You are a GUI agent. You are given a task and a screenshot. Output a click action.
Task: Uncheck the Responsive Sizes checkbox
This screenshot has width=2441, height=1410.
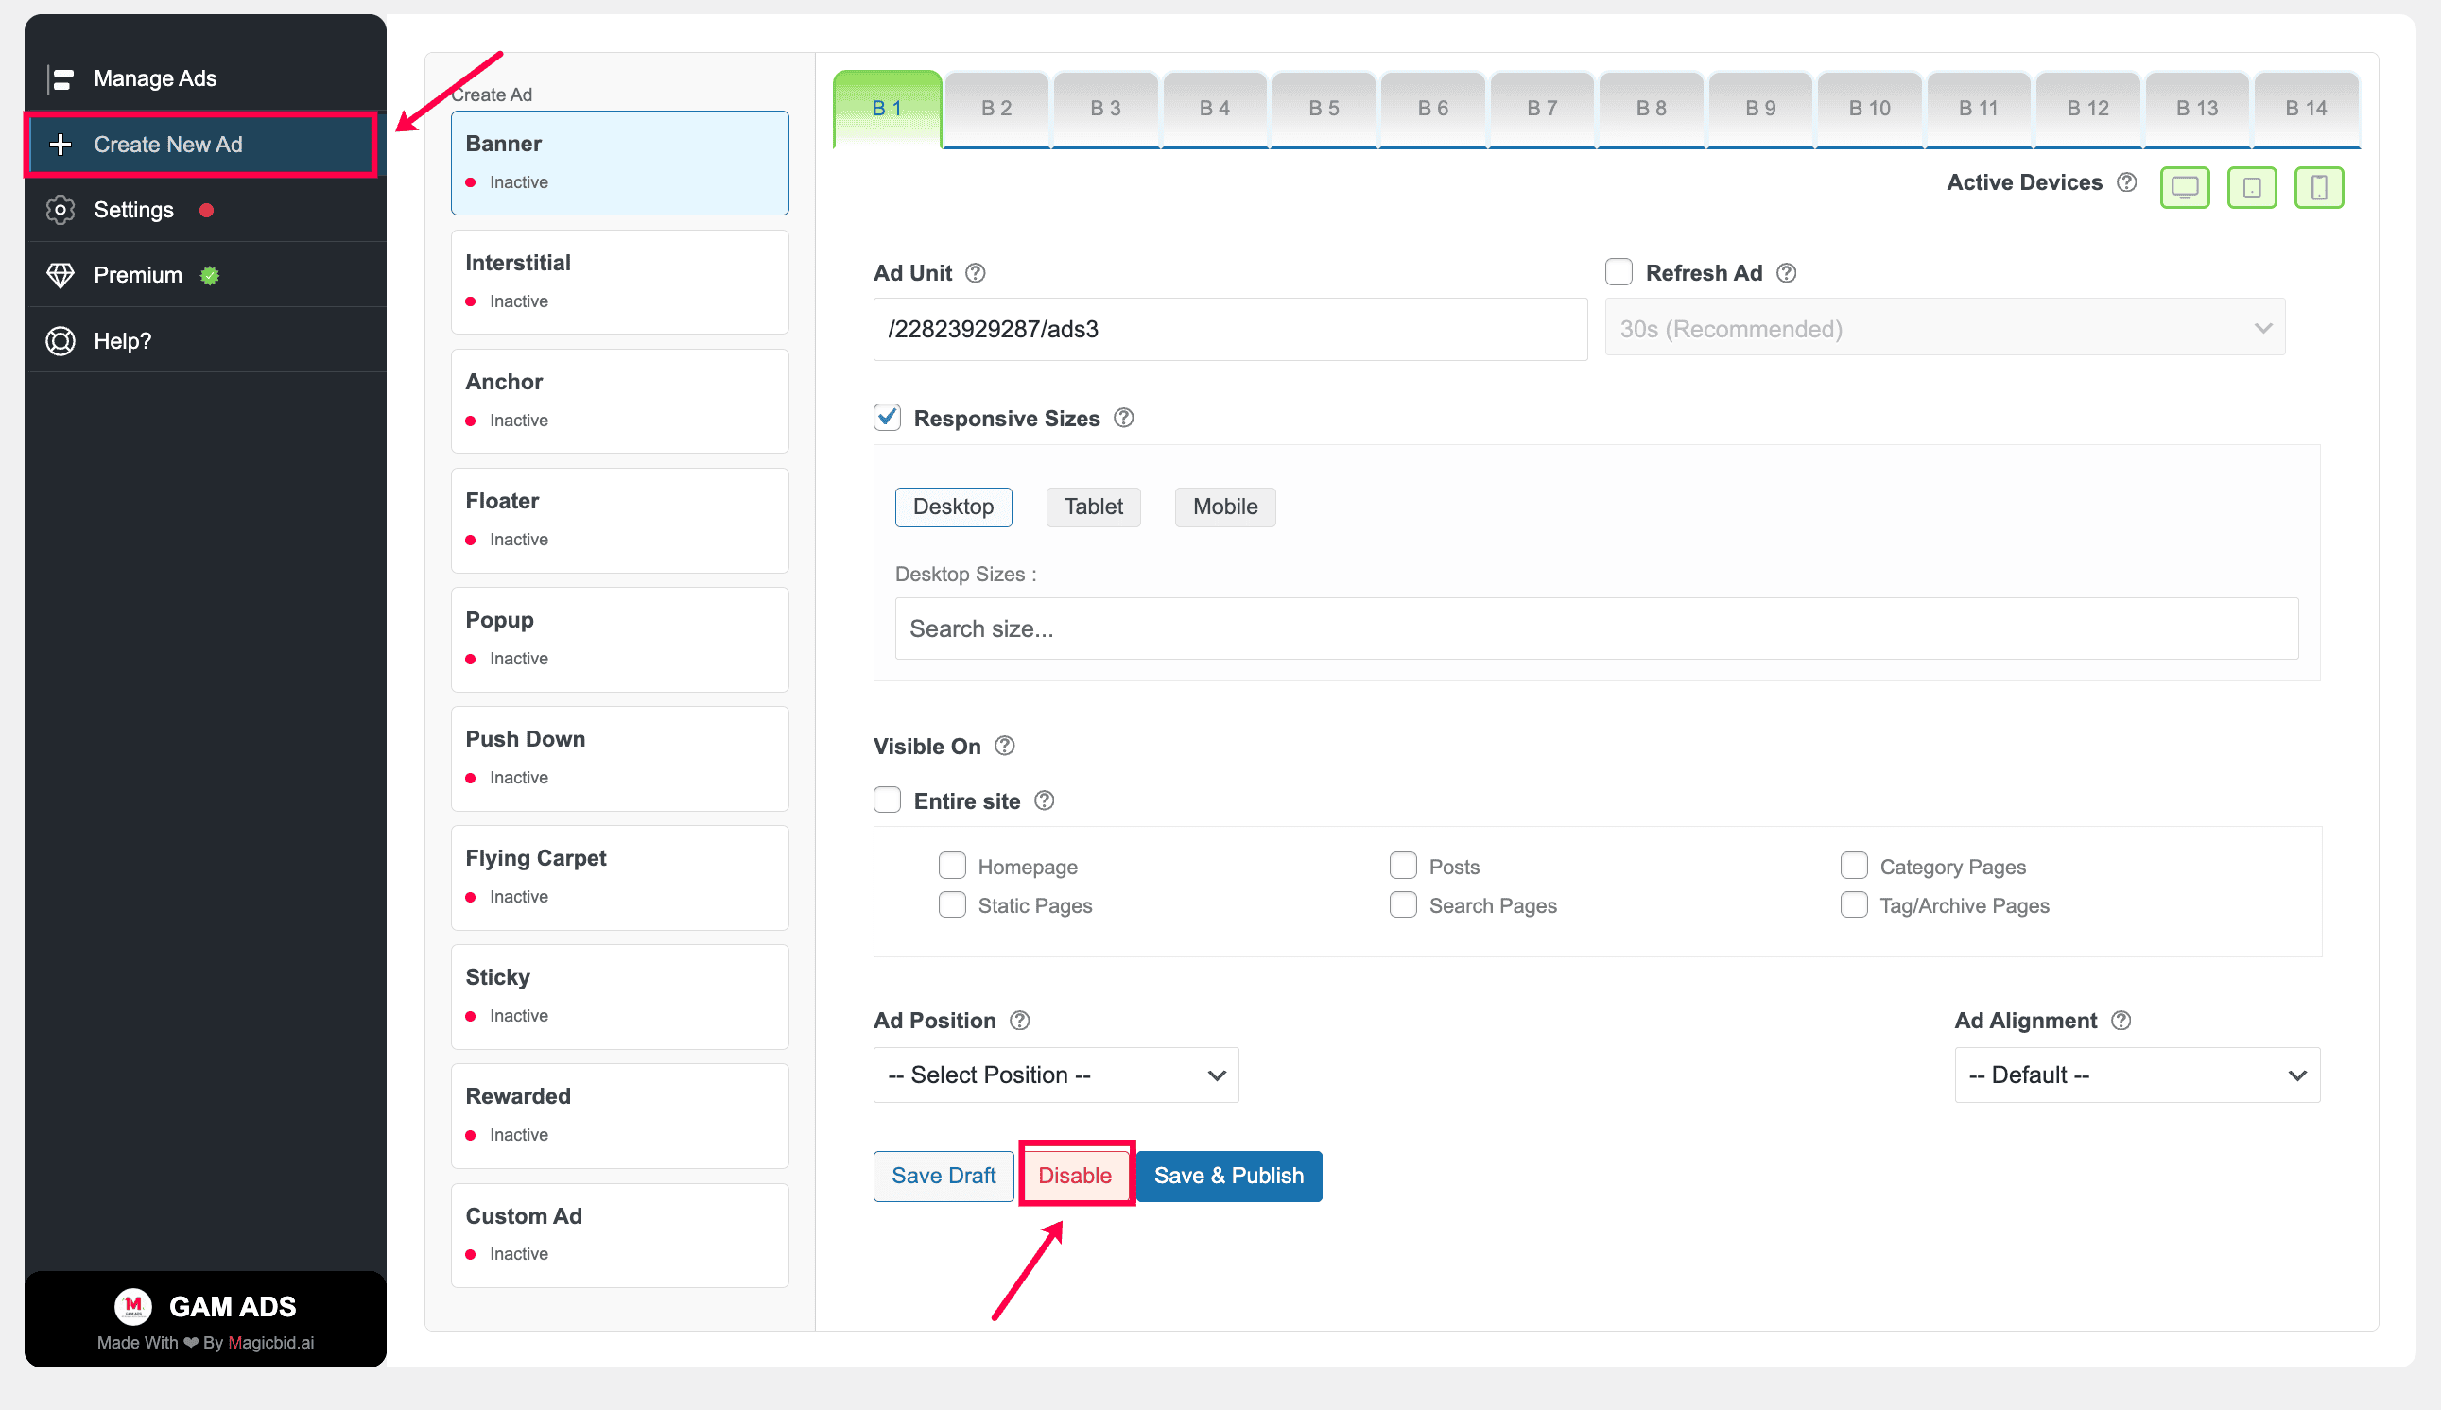click(887, 418)
